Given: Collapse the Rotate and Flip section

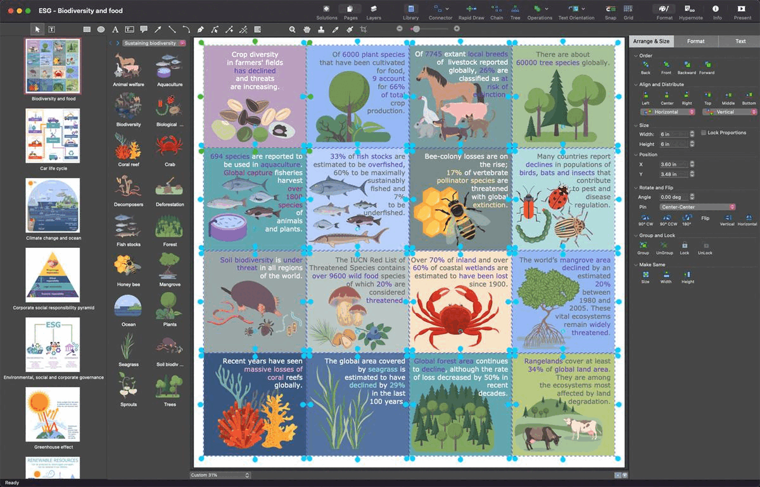Looking at the screenshot, I should point(635,188).
